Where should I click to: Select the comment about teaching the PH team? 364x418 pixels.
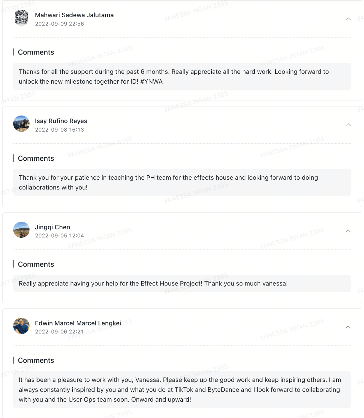click(182, 182)
